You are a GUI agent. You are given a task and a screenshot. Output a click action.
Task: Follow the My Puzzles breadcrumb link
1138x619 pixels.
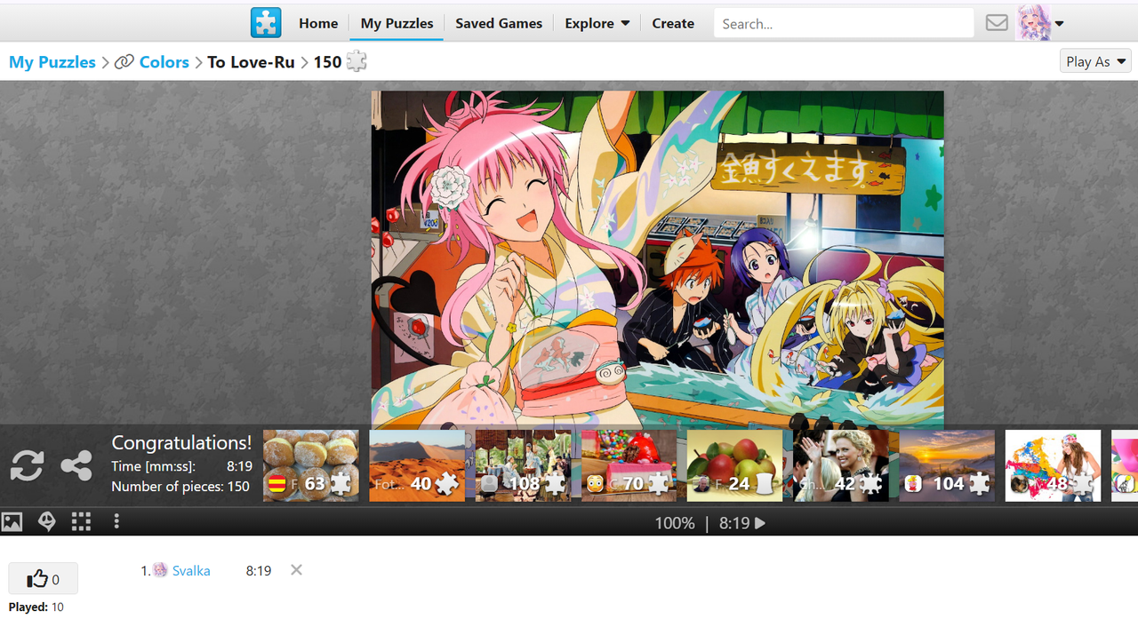[52, 62]
